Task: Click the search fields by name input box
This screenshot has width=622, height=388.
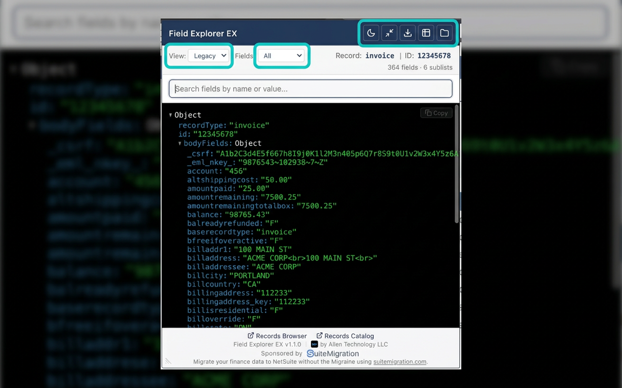Action: [311, 89]
